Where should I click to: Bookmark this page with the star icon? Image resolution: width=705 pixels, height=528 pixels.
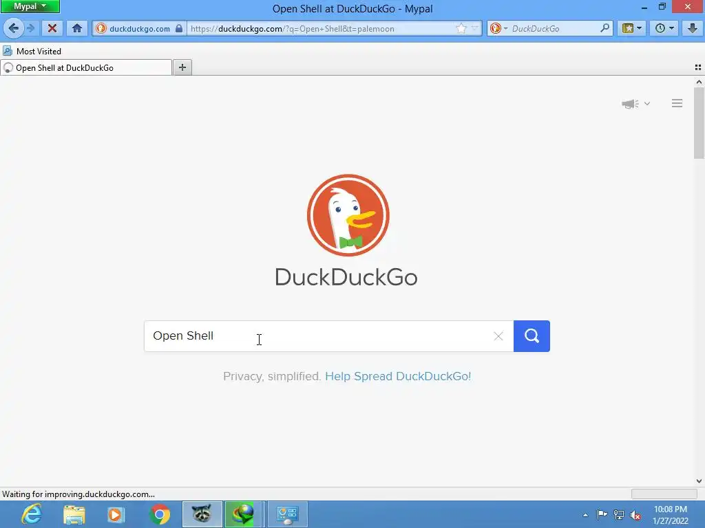[x=461, y=28]
